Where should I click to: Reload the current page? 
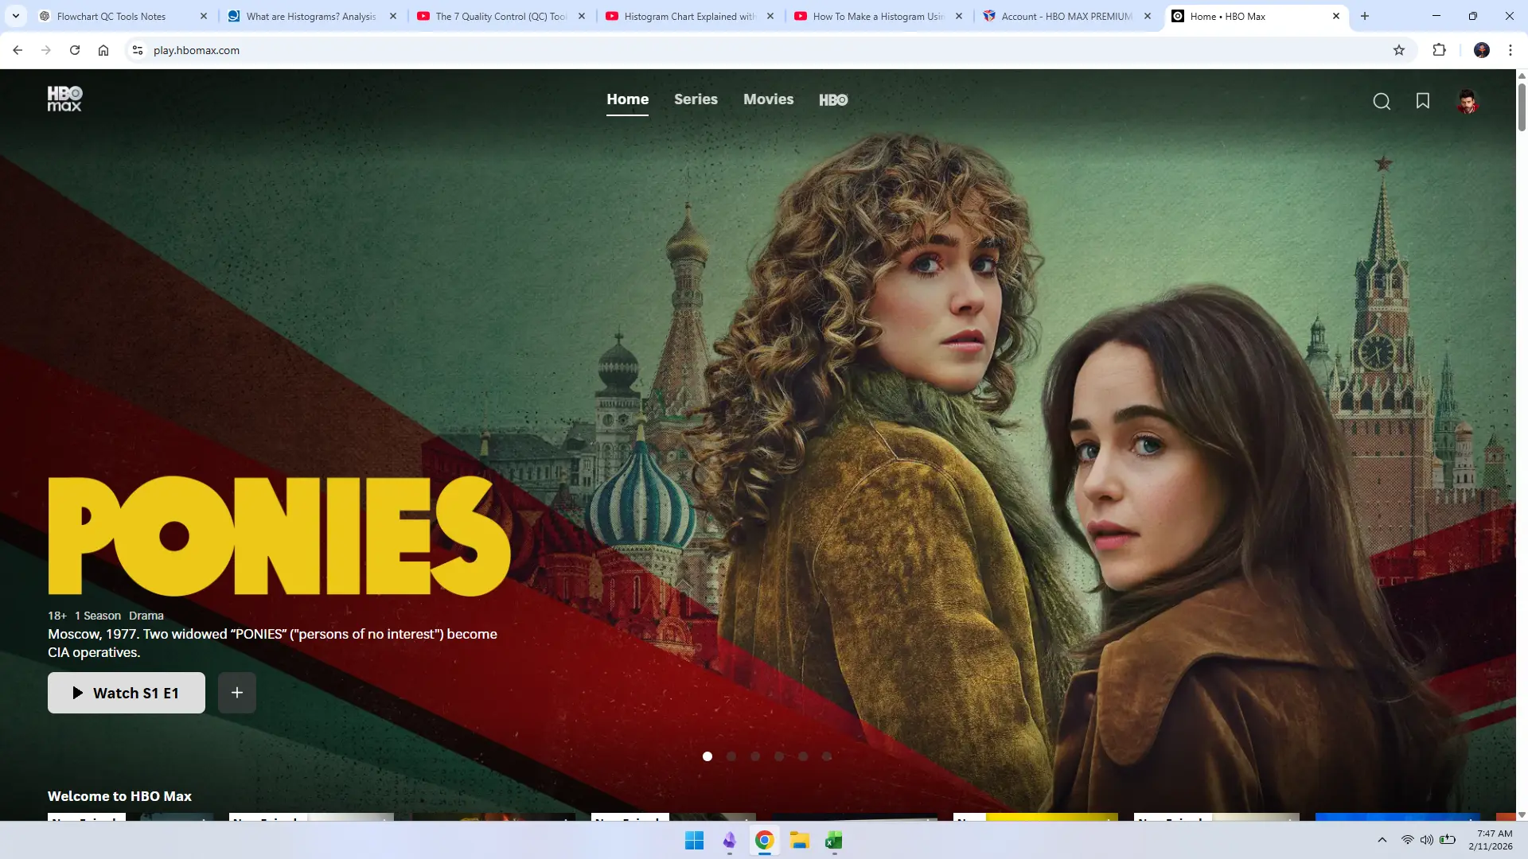click(75, 50)
